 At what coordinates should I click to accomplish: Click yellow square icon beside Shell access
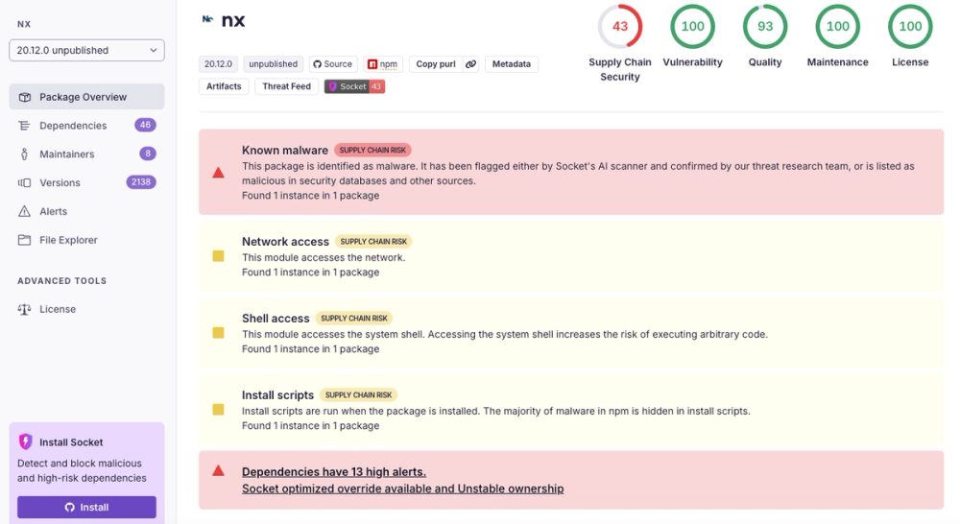(x=218, y=333)
